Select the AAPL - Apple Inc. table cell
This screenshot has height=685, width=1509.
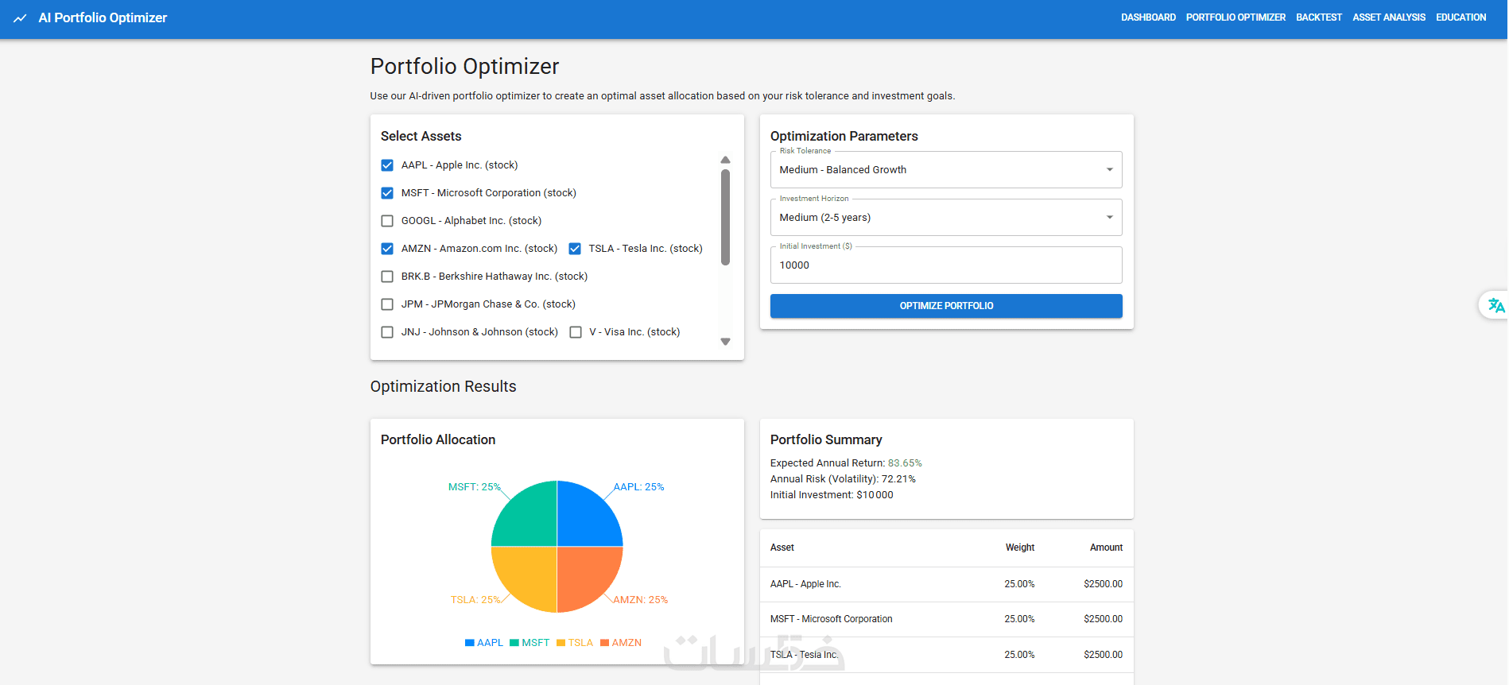(x=805, y=584)
